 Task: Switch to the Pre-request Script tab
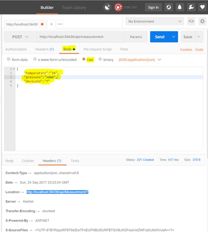(97, 49)
